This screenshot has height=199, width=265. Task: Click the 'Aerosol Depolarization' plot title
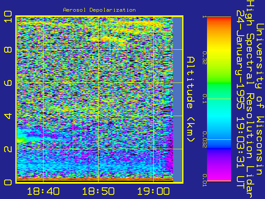pos(99,10)
